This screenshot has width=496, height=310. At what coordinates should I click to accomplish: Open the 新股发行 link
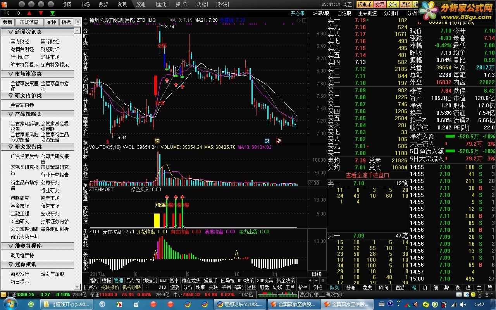(x=20, y=274)
